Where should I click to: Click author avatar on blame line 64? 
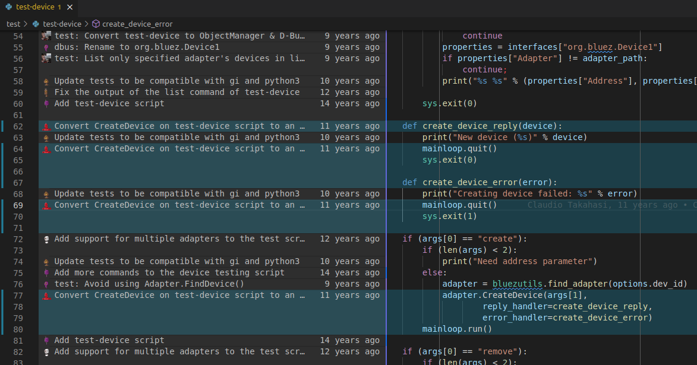tap(46, 149)
